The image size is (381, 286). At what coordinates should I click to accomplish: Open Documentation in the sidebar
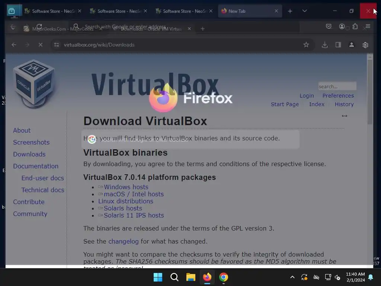tap(36, 166)
